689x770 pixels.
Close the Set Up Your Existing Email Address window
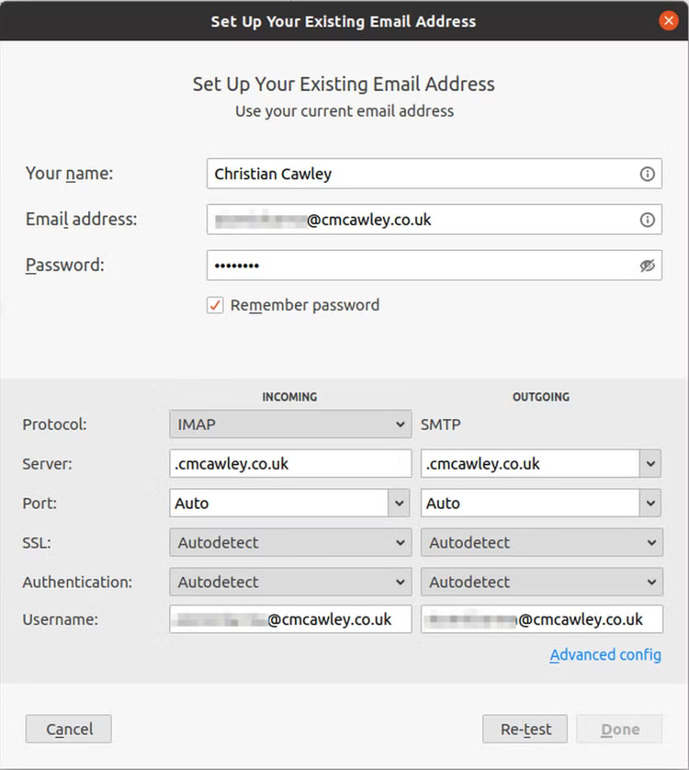coord(668,20)
